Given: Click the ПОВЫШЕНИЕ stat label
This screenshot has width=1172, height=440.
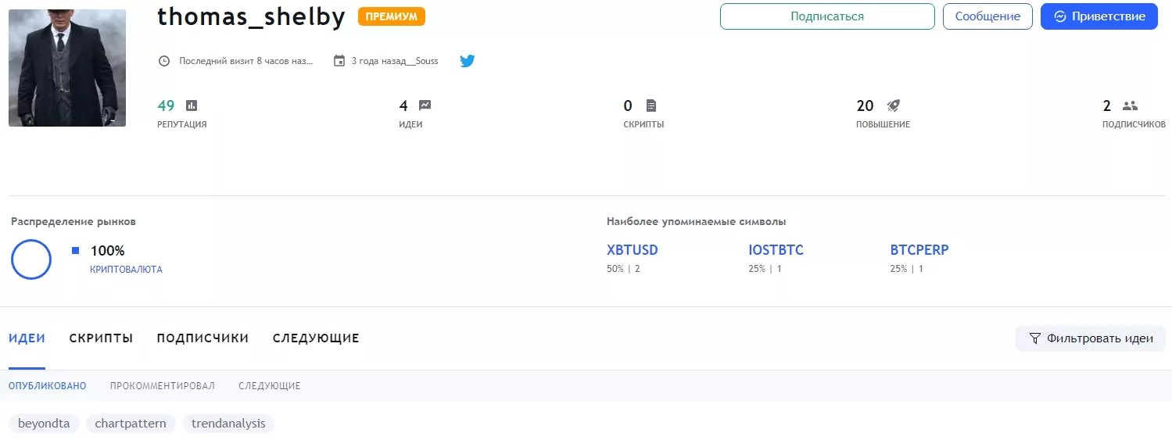Looking at the screenshot, I should tap(883, 124).
